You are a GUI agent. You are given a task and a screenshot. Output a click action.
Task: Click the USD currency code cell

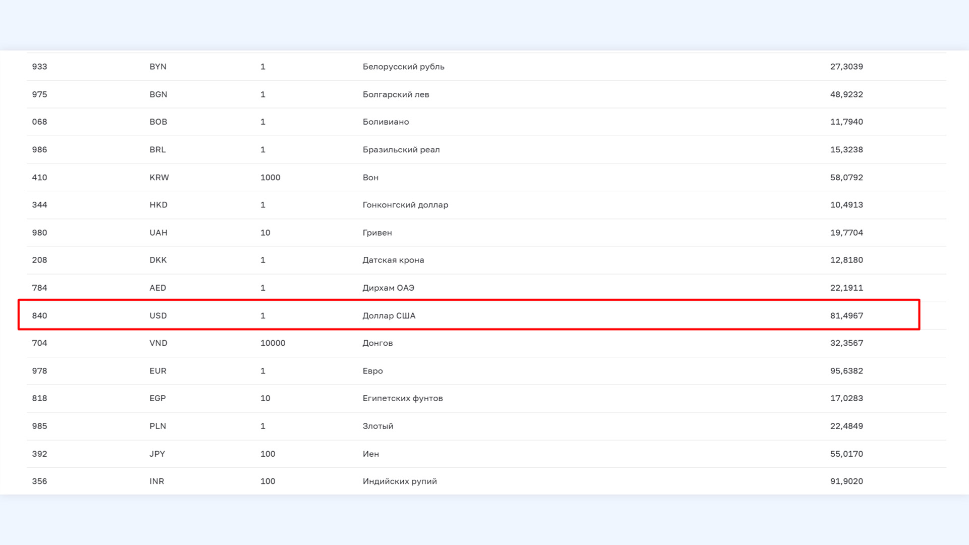(x=158, y=315)
